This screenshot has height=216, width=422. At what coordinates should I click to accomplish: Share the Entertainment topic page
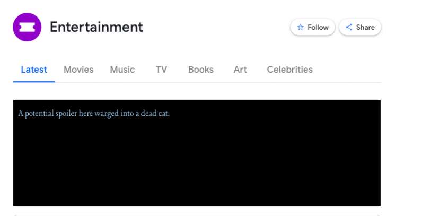click(360, 27)
